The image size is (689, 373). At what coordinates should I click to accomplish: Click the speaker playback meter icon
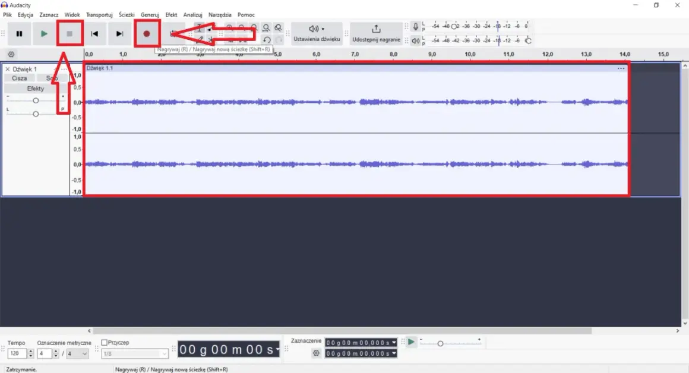pos(415,41)
